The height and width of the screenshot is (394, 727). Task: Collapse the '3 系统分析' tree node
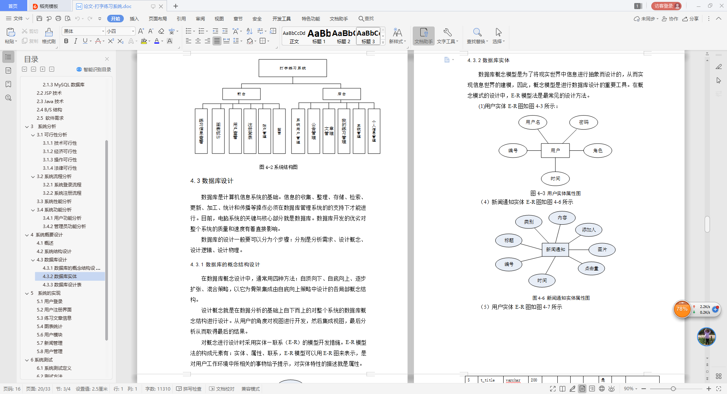[27, 127]
